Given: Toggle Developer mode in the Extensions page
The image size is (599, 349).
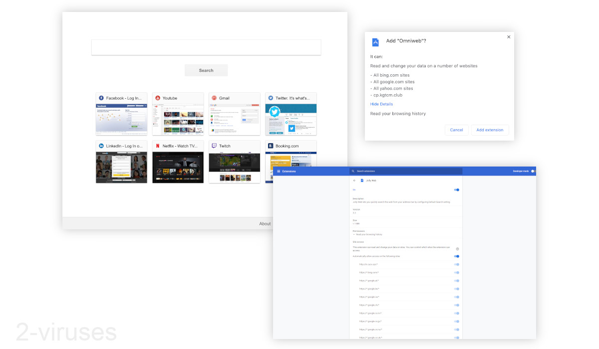Looking at the screenshot, I should click(x=532, y=171).
